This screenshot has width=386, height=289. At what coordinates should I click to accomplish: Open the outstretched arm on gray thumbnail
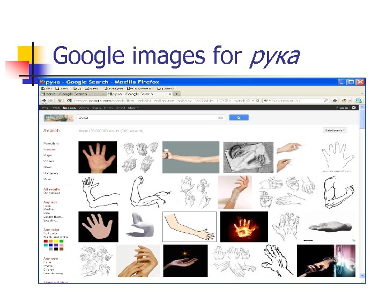pyautogui.click(x=191, y=157)
